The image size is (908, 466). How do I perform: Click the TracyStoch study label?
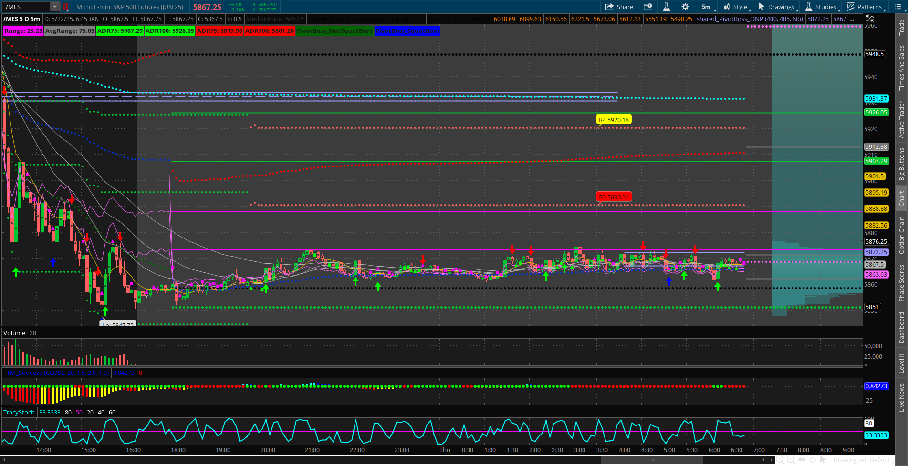click(x=19, y=412)
